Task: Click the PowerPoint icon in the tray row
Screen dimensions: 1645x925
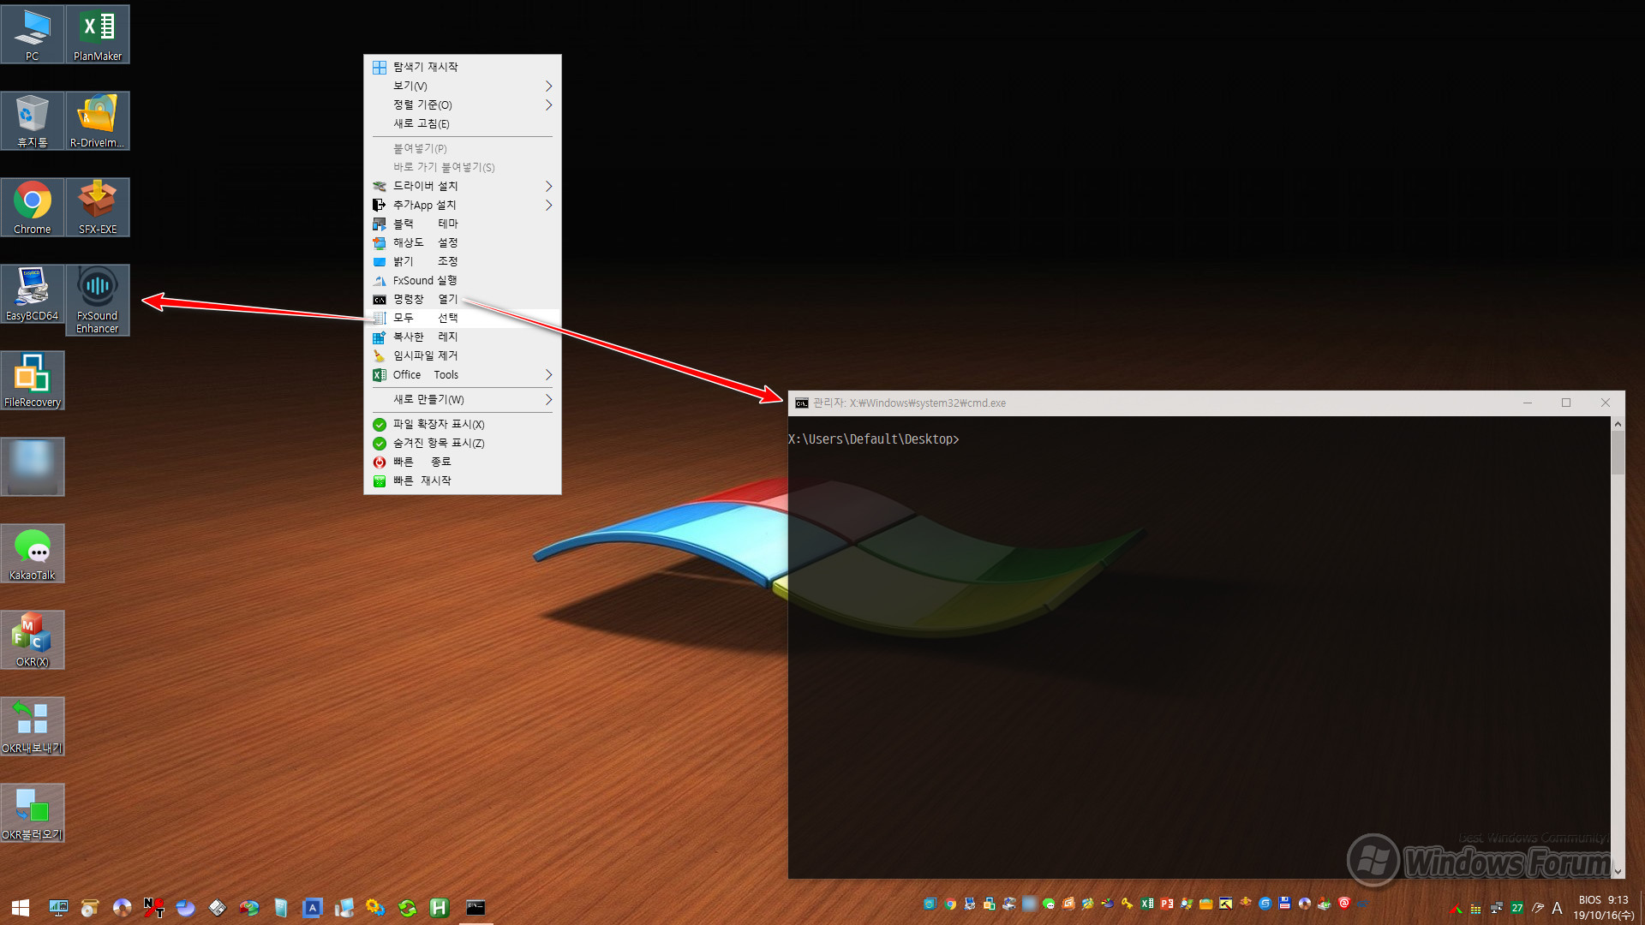Action: [1167, 904]
